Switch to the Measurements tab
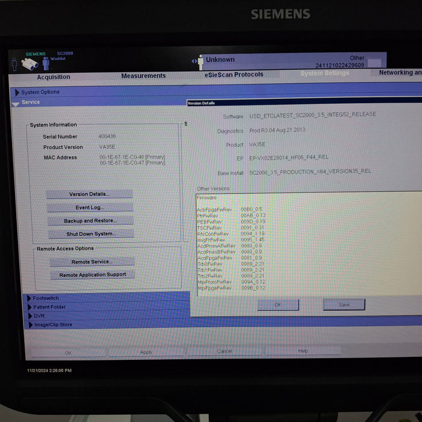Viewport: 422px width, 422px height. point(143,76)
